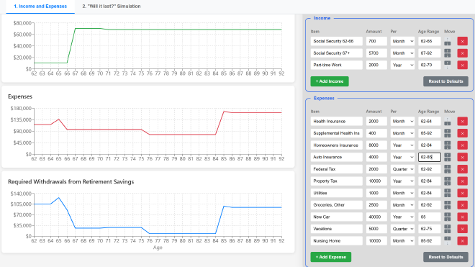Remove the Federal Tax expense row
The width and height of the screenshot is (475, 267).
(462, 169)
